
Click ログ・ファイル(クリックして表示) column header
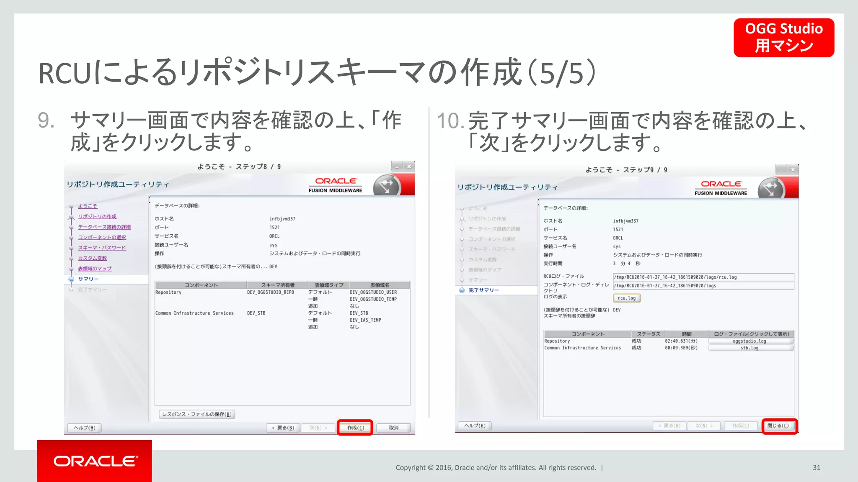(x=751, y=334)
